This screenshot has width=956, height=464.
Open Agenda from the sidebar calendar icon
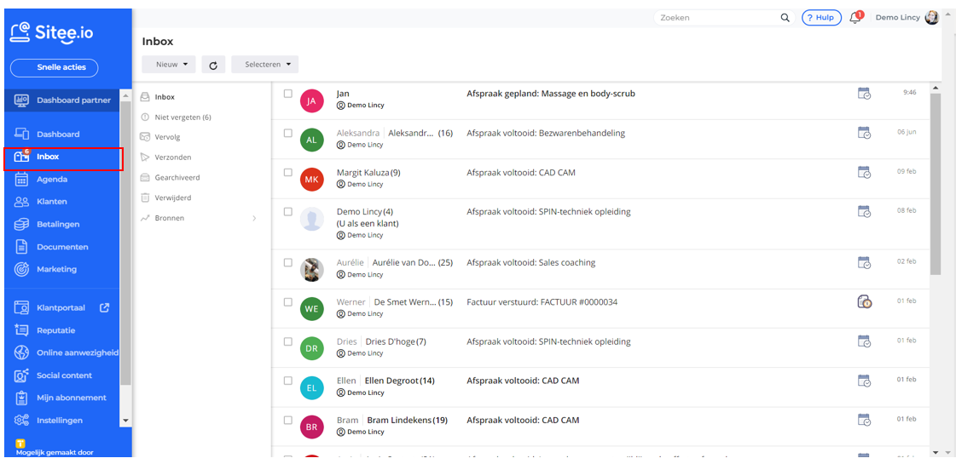click(22, 180)
